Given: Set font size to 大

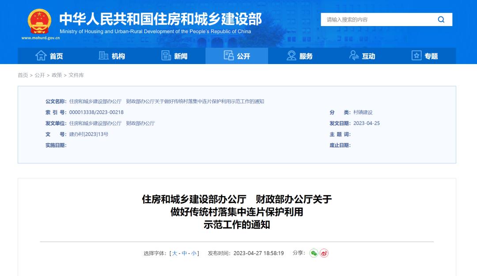Looking at the screenshot, I should [174, 253].
